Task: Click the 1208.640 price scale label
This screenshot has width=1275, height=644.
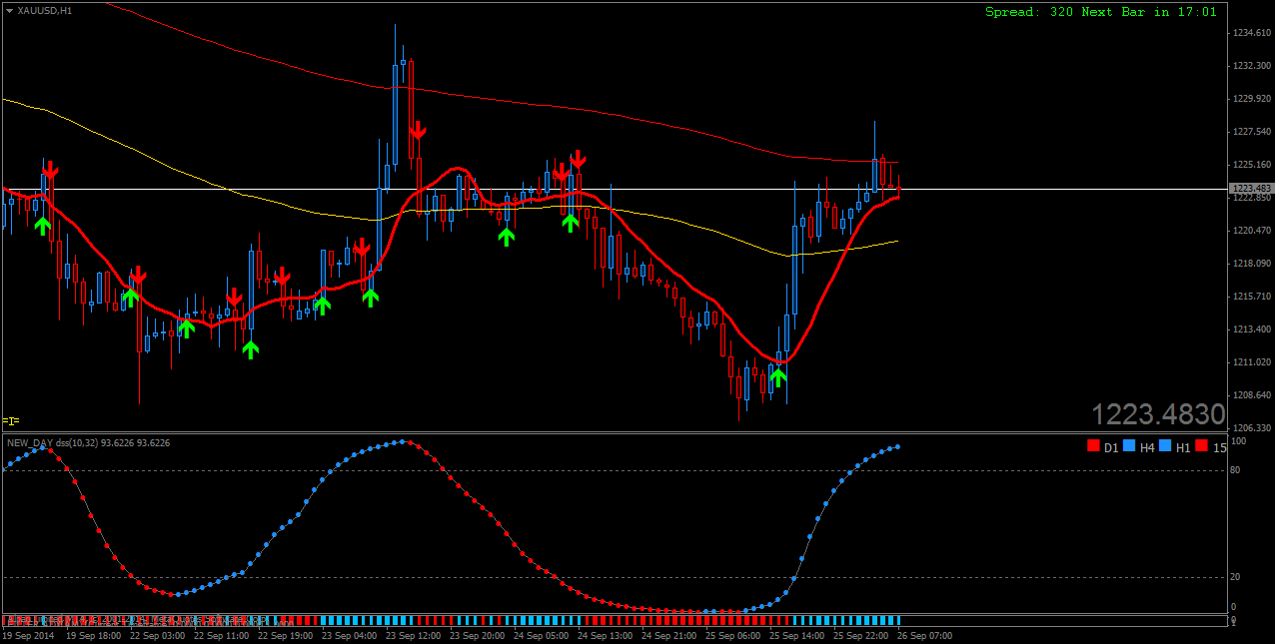Action: [1251, 394]
